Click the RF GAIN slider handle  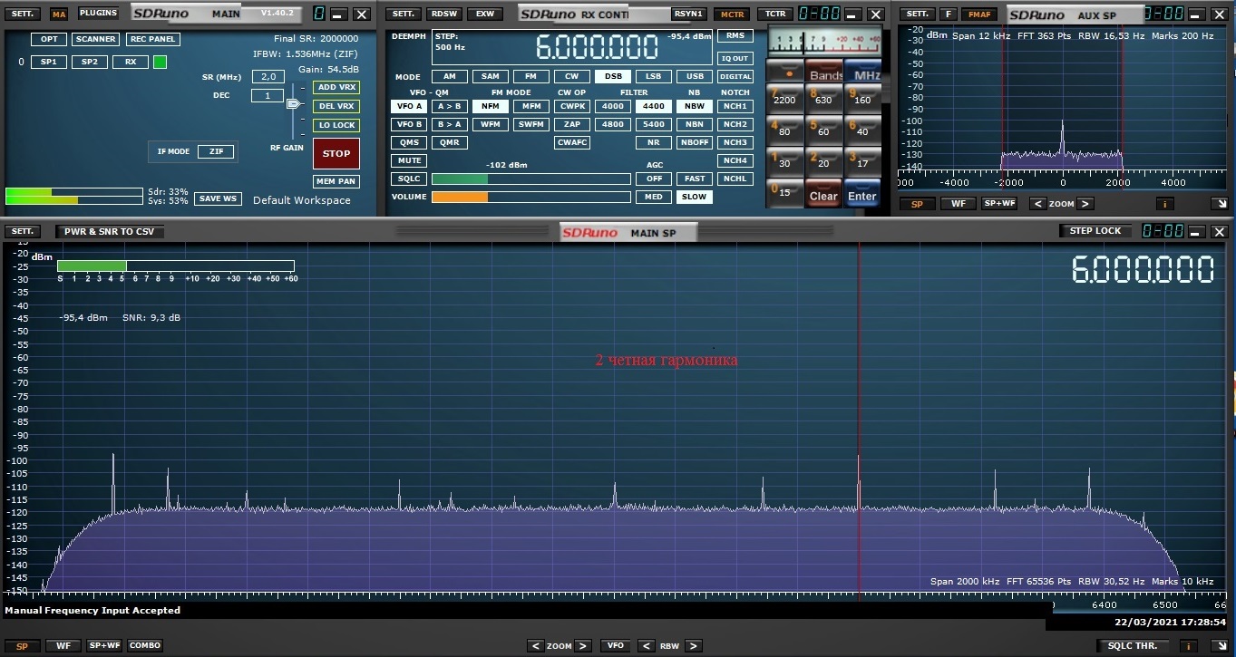294,104
